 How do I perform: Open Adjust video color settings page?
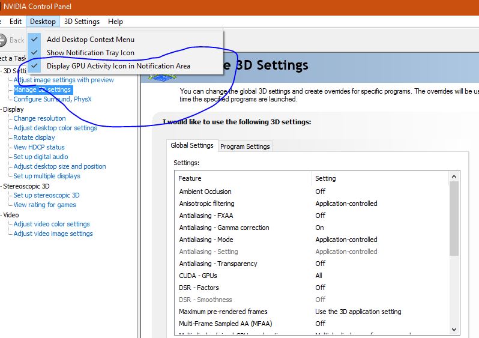point(52,224)
